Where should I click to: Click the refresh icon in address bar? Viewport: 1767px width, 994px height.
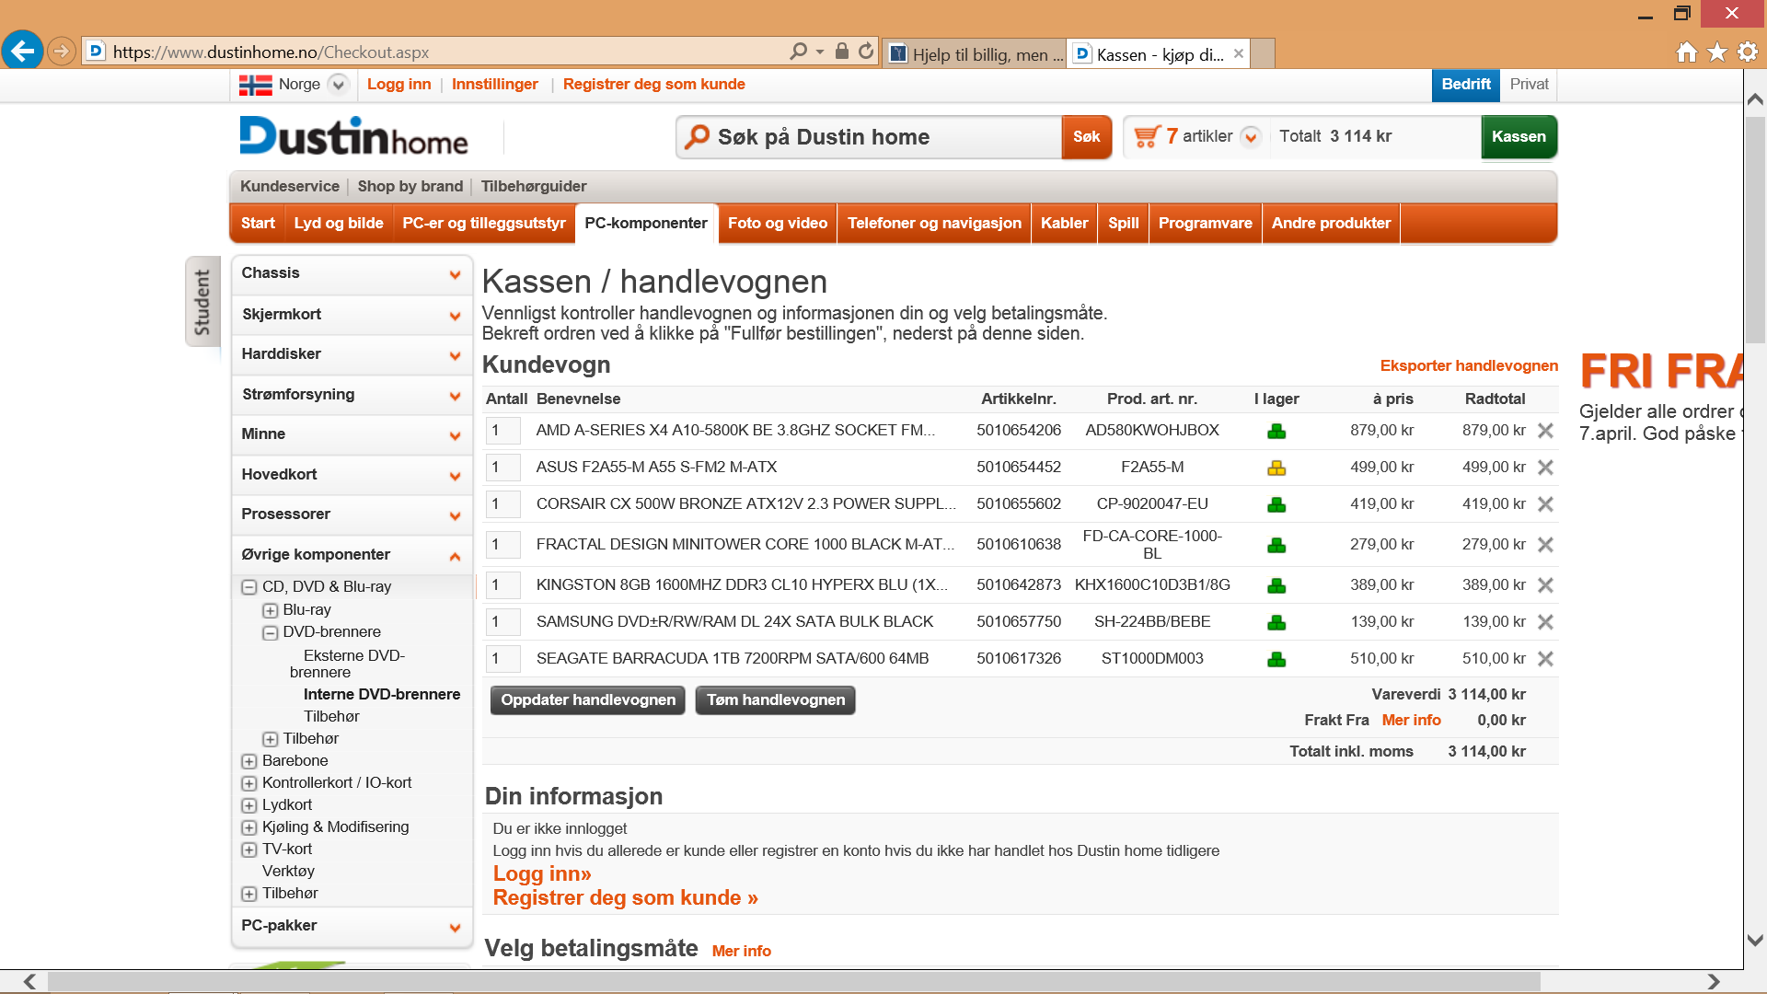pos(866,52)
